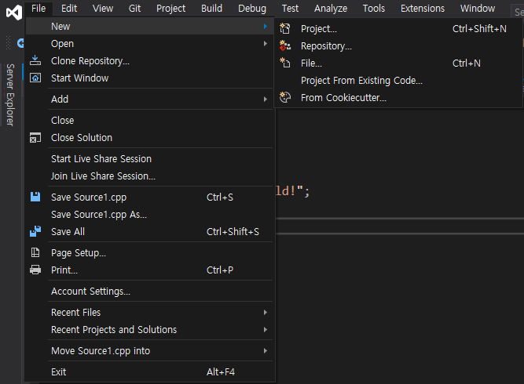Viewport: 524px width, 384px height.
Task: Choose New Project... in submenu
Action: point(398,29)
